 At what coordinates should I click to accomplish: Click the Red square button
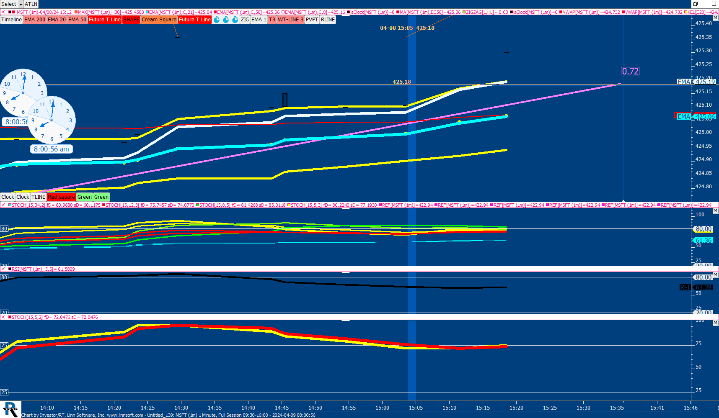click(62, 197)
